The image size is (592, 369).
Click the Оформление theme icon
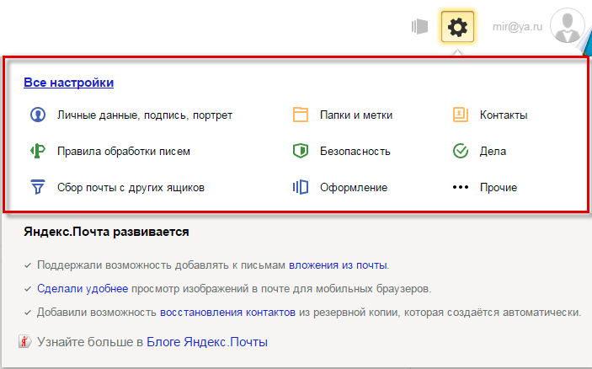coord(301,187)
